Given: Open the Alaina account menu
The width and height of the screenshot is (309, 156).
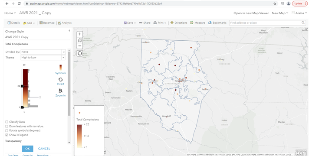Looking at the screenshot, I should 299,13.
